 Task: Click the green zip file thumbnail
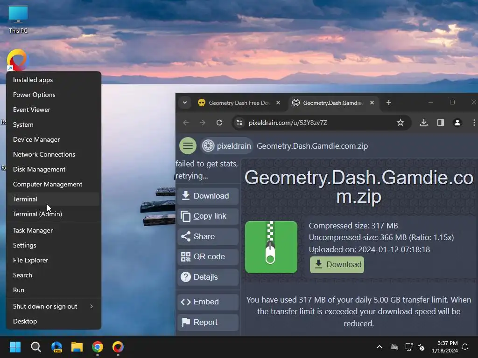tap(271, 247)
